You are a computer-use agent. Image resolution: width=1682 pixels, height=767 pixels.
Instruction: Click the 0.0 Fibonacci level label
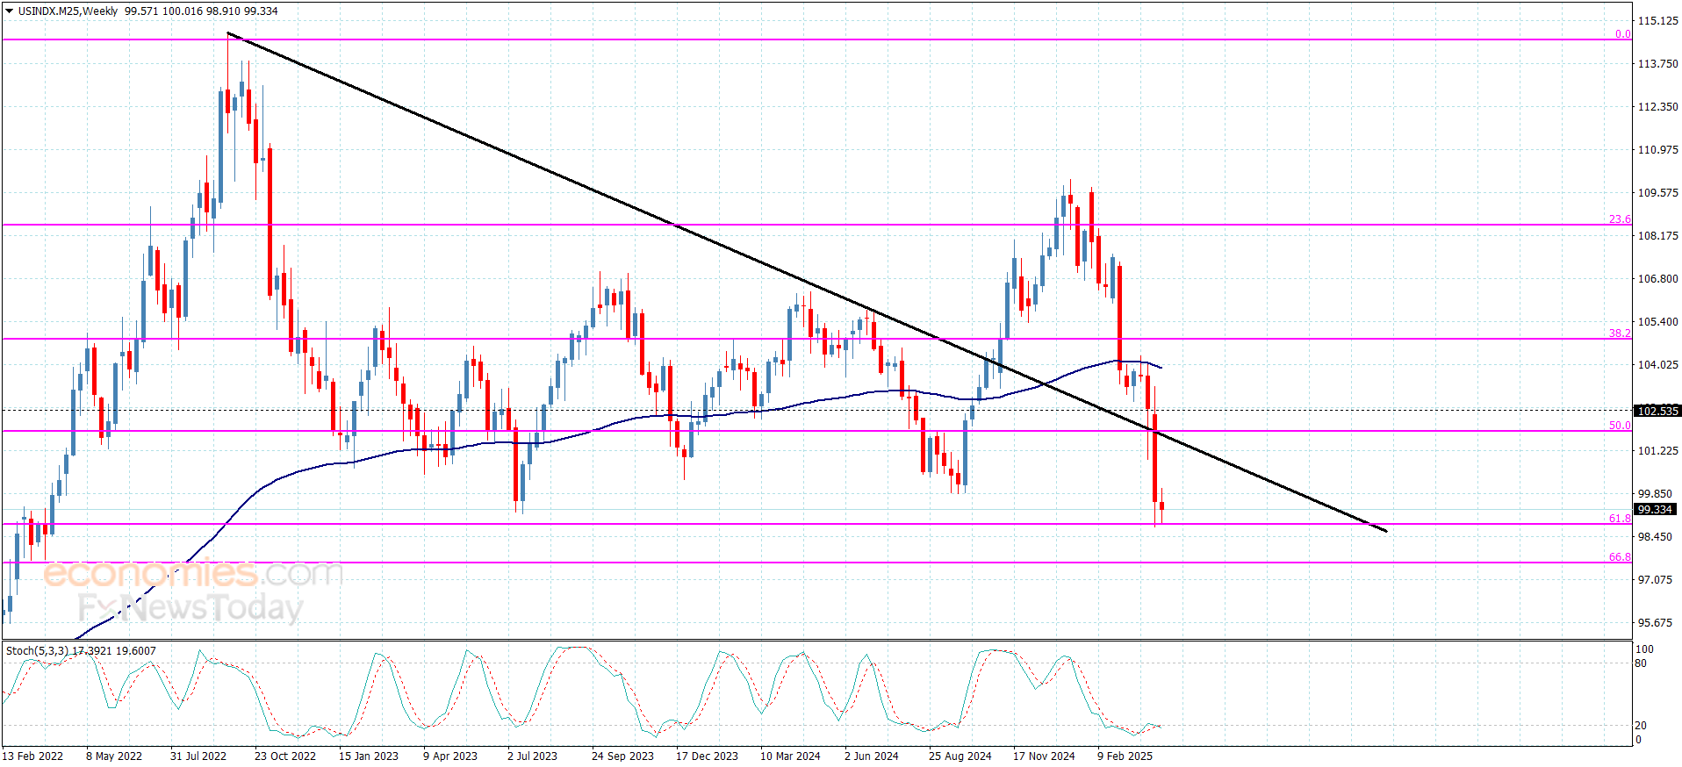click(1623, 34)
